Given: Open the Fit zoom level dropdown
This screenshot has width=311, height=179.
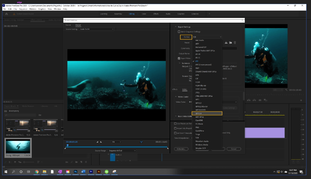Looking at the screenshot, I should (x=117, y=142).
